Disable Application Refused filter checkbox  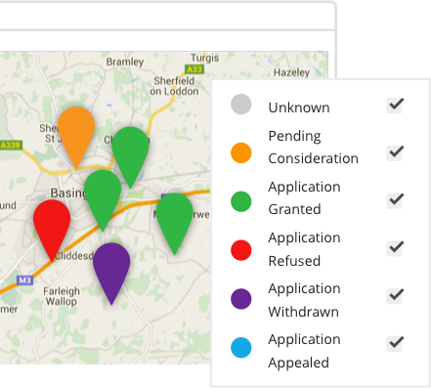click(x=395, y=248)
